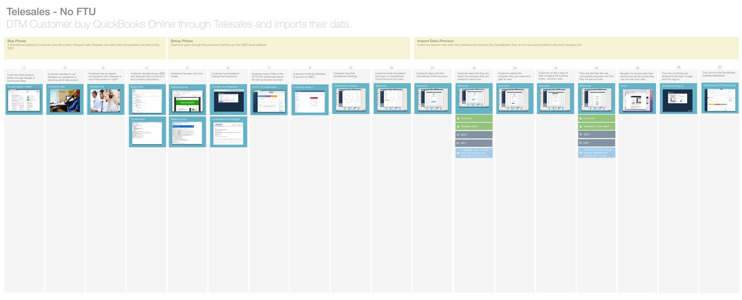The image size is (742, 300).
Task: Open the Telesales call photo thumbnail
Action: point(106,101)
